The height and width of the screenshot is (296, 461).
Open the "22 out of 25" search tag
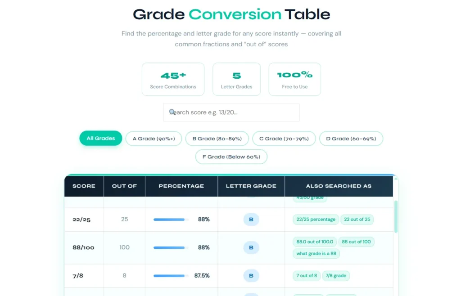point(357,219)
